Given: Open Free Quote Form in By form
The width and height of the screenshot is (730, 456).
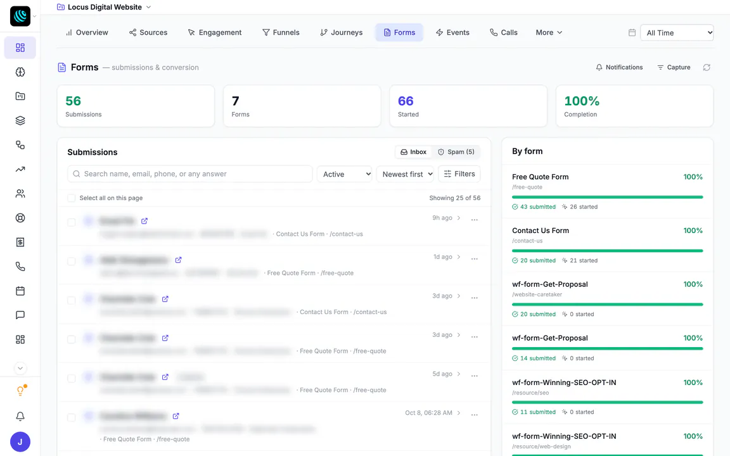Looking at the screenshot, I should tap(540, 177).
